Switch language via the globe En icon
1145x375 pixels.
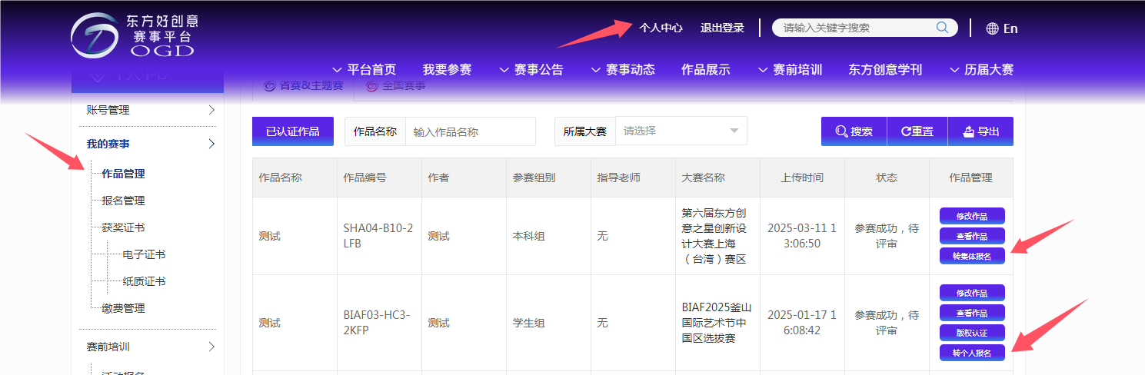[1002, 28]
